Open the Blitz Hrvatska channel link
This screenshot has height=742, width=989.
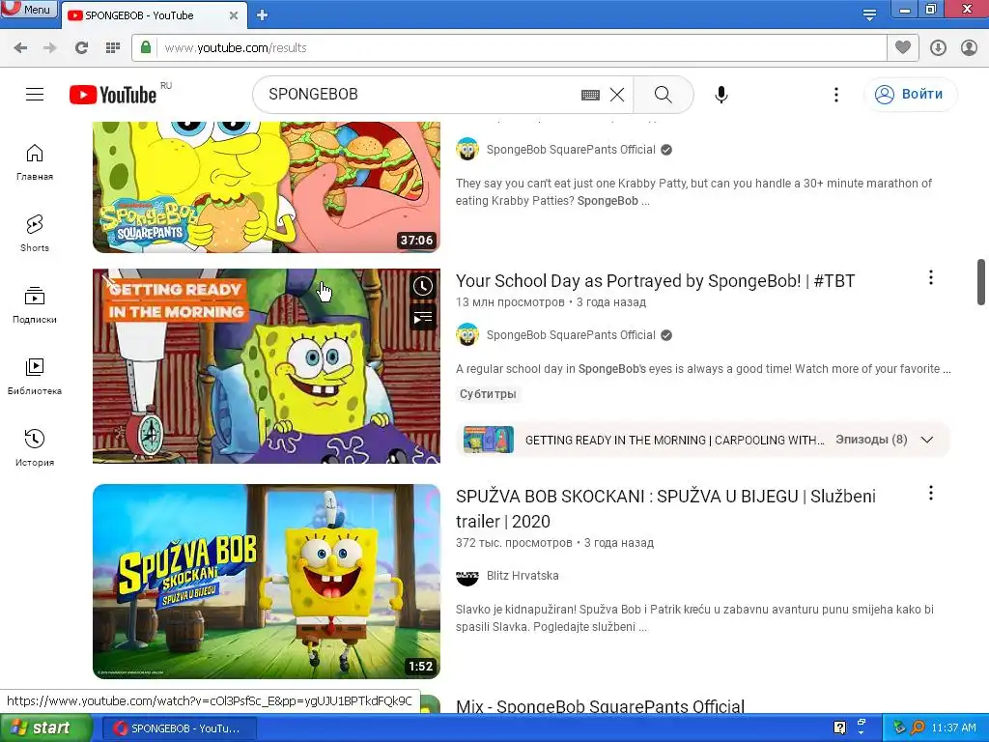(x=523, y=576)
